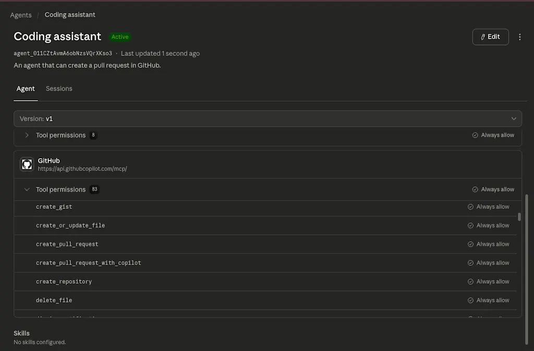The height and width of the screenshot is (351, 534).
Task: Select the create_pull_request tool row
Action: [x=265, y=244]
